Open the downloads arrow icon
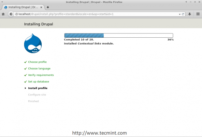Viewport: 202px width, 137px height. [190, 14]
